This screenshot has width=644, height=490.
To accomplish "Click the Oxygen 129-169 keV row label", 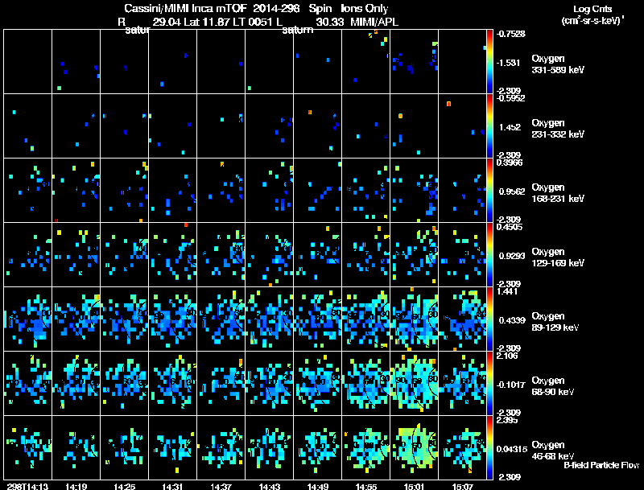I will (557, 256).
